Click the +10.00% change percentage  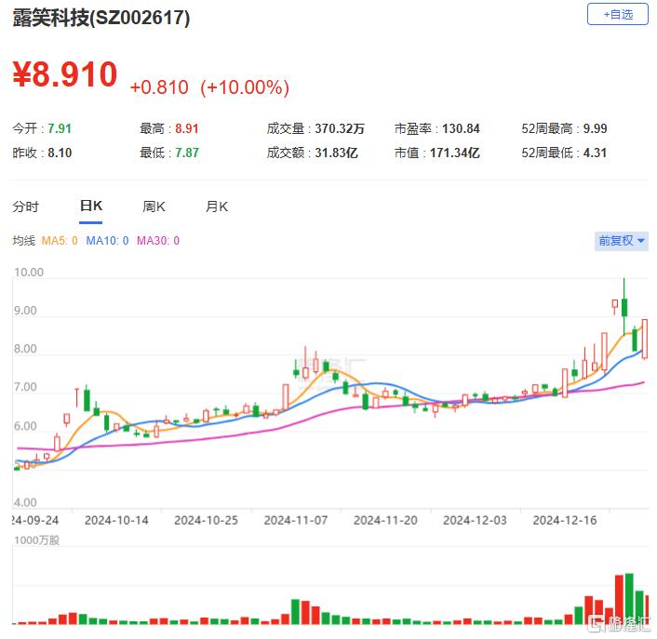tap(245, 87)
